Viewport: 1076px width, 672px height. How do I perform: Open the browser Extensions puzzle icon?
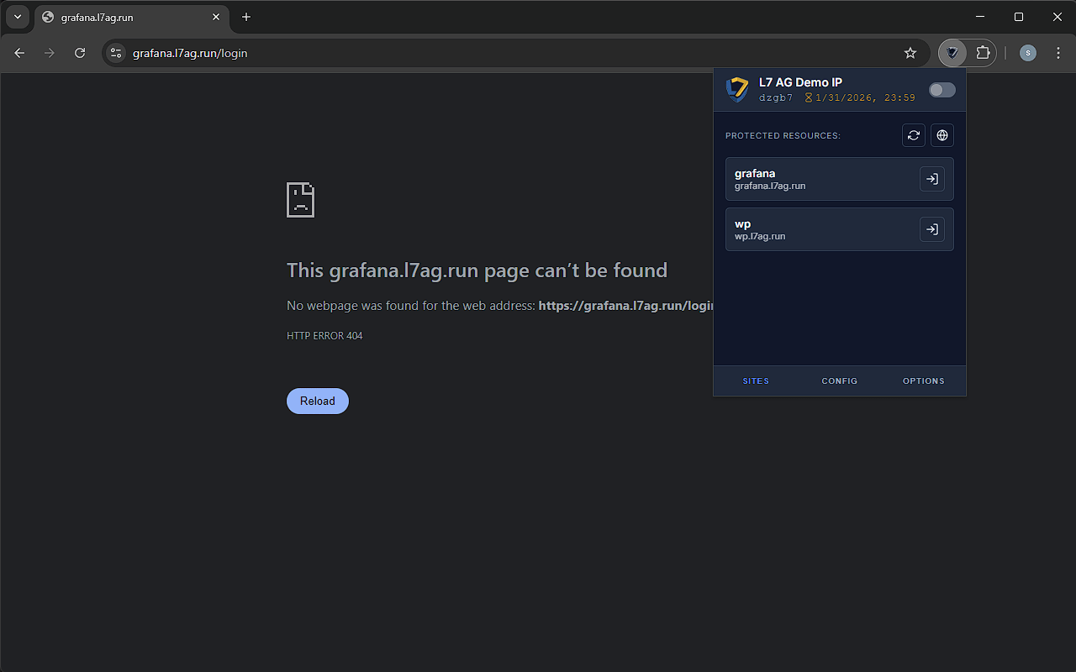pyautogui.click(x=982, y=52)
